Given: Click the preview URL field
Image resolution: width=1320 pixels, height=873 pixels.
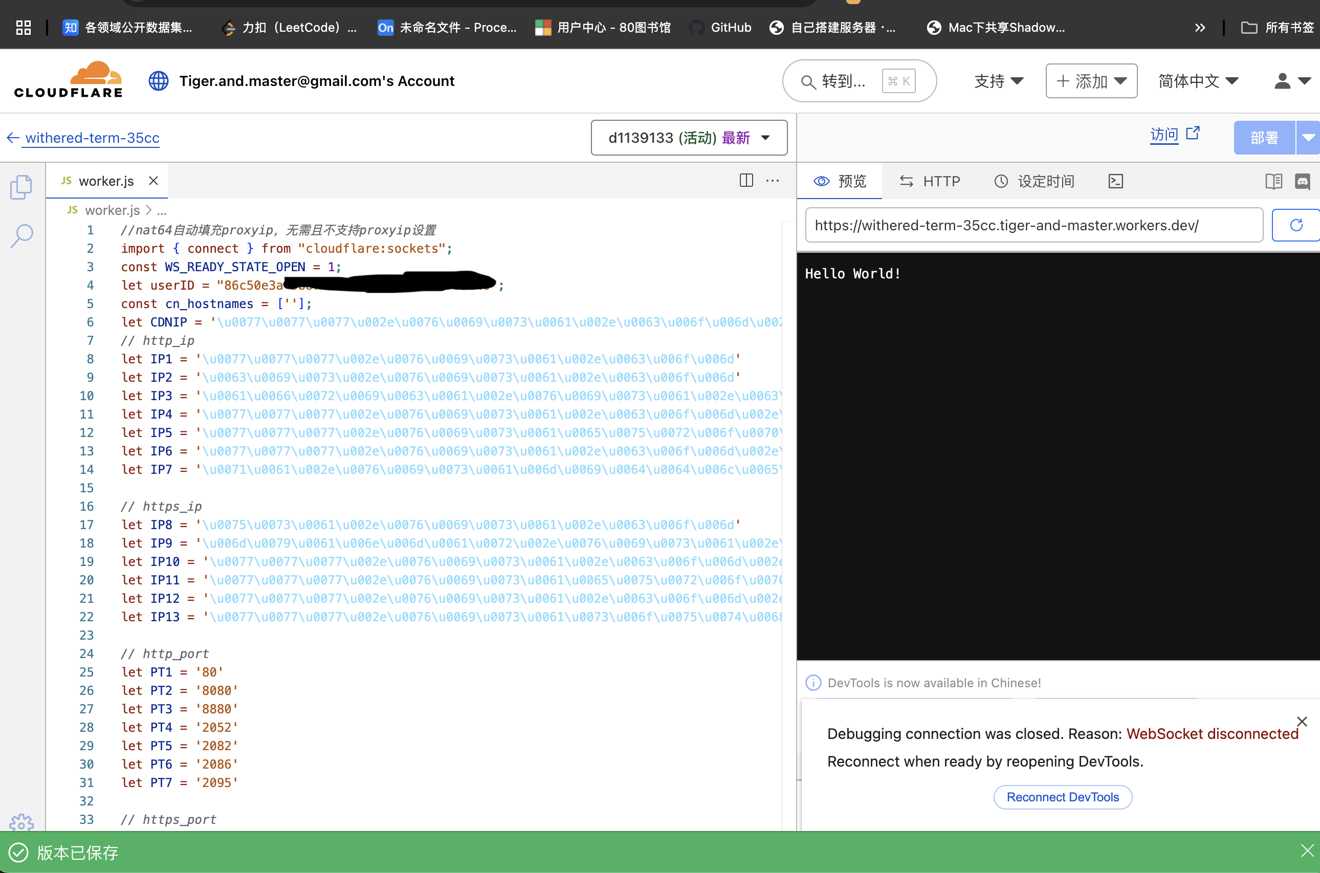Looking at the screenshot, I should click(x=1034, y=225).
